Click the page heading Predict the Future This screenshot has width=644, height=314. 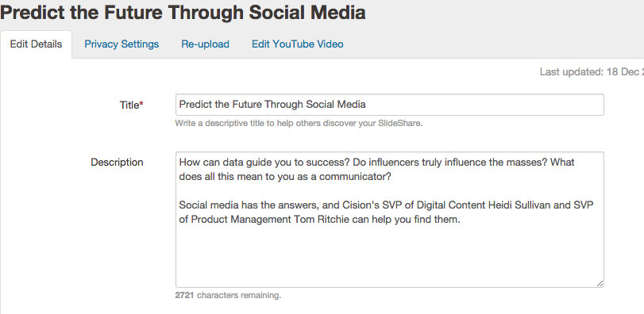tap(183, 13)
